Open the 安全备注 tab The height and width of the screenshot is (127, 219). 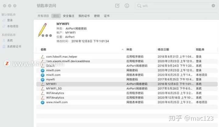click(x=68, y=16)
